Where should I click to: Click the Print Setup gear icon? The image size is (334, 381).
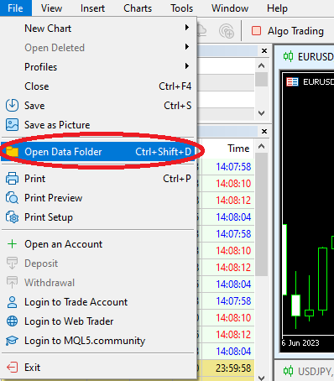click(12, 217)
